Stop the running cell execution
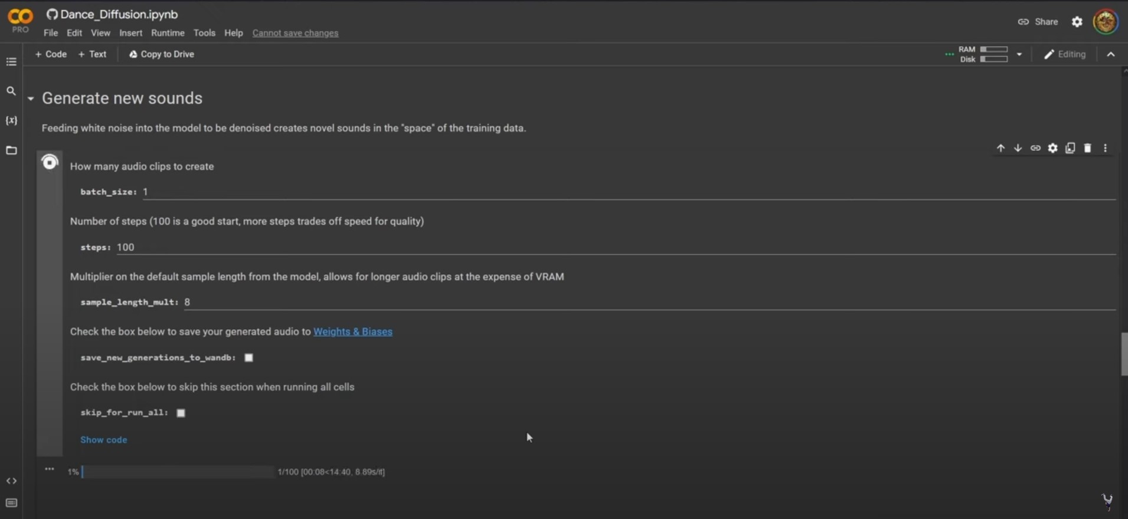This screenshot has height=519, width=1128. coord(50,162)
